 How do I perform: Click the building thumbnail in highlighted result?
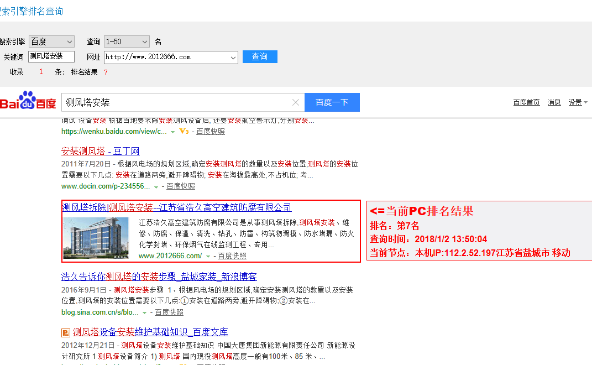click(96, 238)
